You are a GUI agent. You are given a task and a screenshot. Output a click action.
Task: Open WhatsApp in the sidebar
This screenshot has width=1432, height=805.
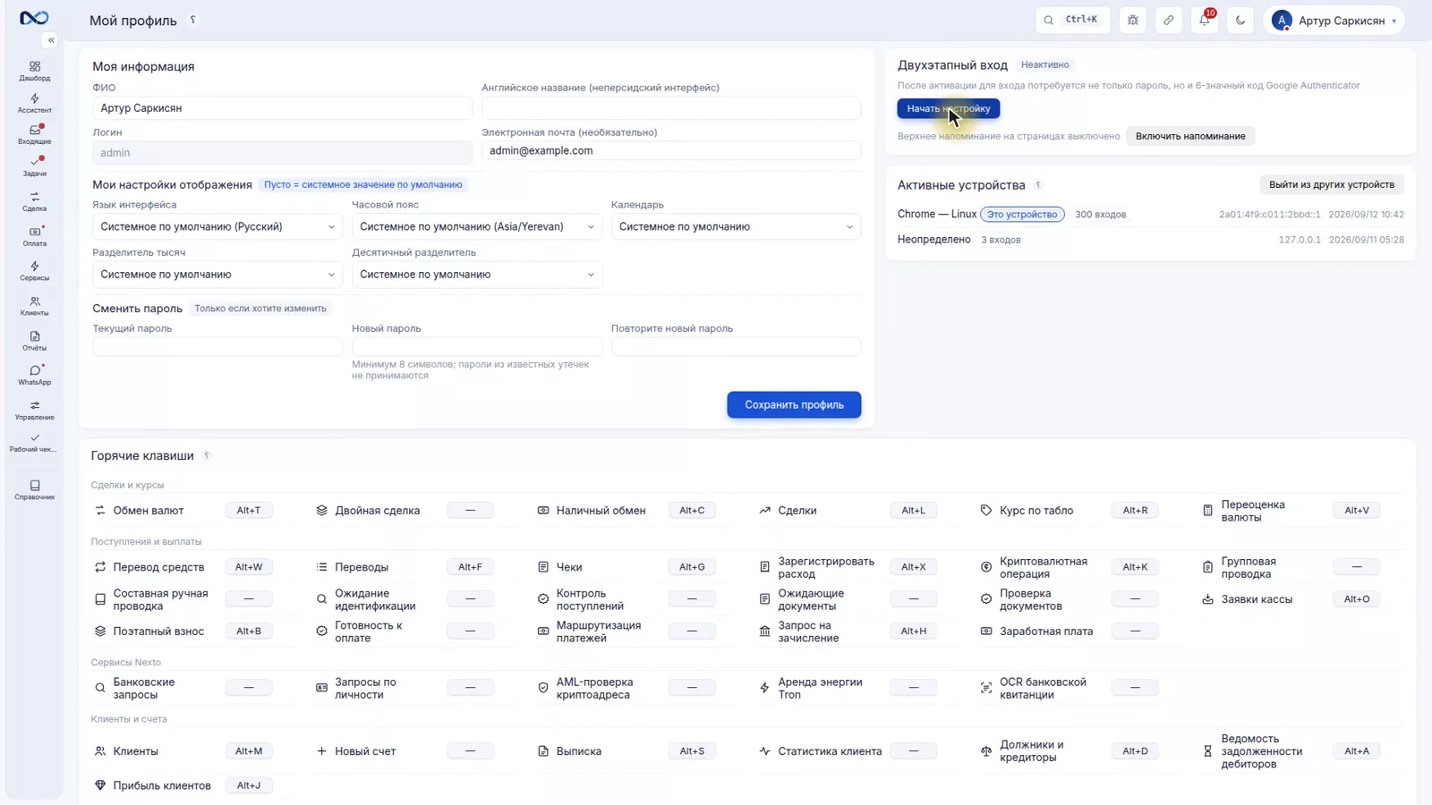coord(35,375)
